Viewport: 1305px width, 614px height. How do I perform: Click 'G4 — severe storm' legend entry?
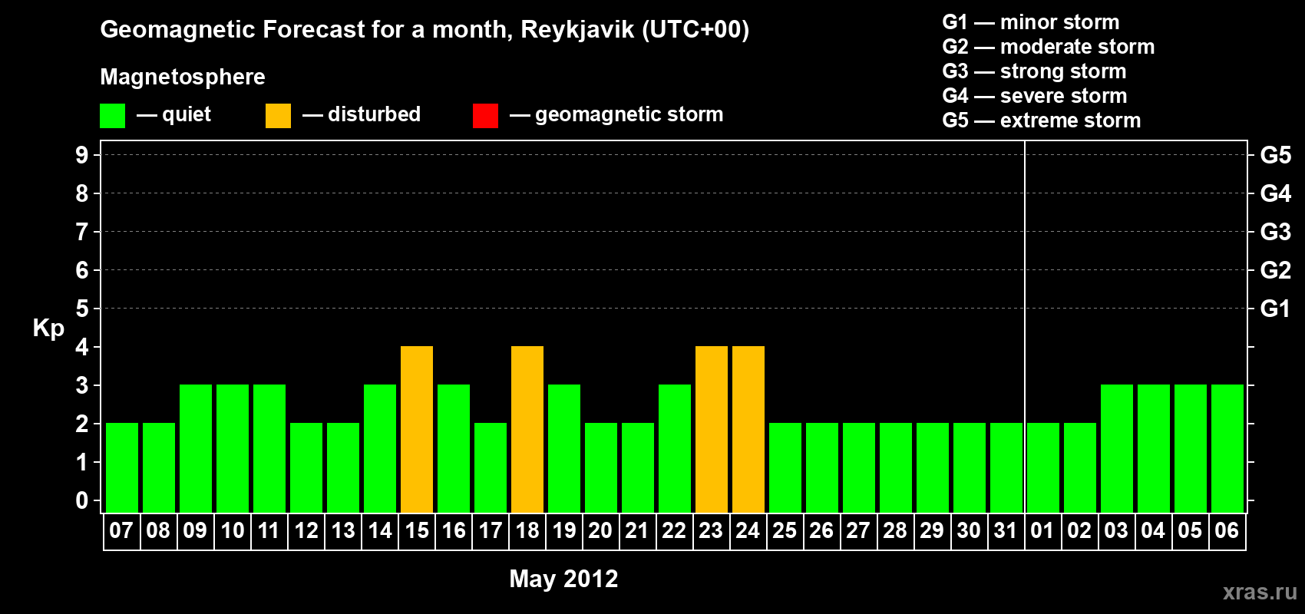point(1035,96)
